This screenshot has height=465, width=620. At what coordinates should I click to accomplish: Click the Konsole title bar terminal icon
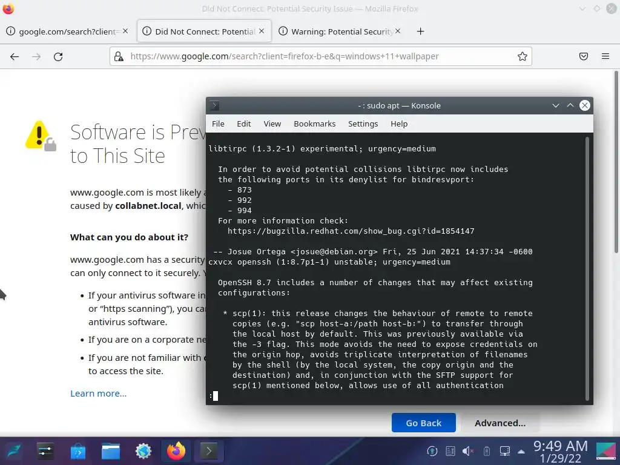tap(214, 105)
